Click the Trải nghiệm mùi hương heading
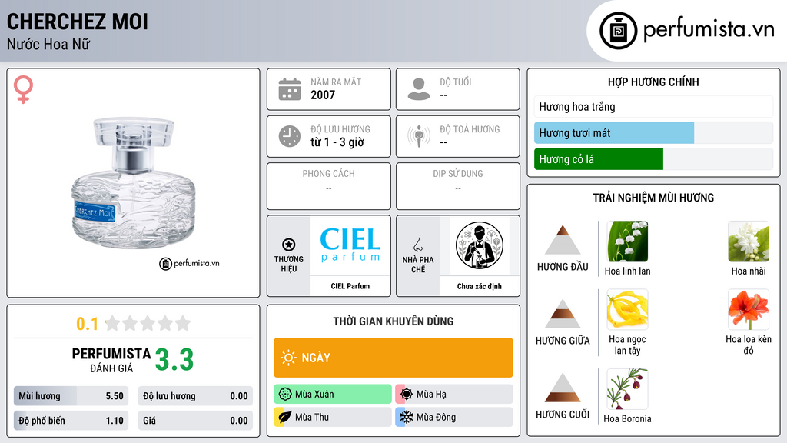The width and height of the screenshot is (787, 443). tap(653, 198)
